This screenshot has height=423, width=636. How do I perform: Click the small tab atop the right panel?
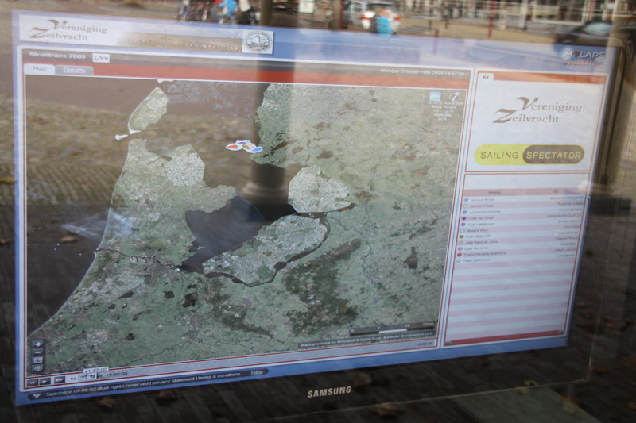tap(486, 76)
